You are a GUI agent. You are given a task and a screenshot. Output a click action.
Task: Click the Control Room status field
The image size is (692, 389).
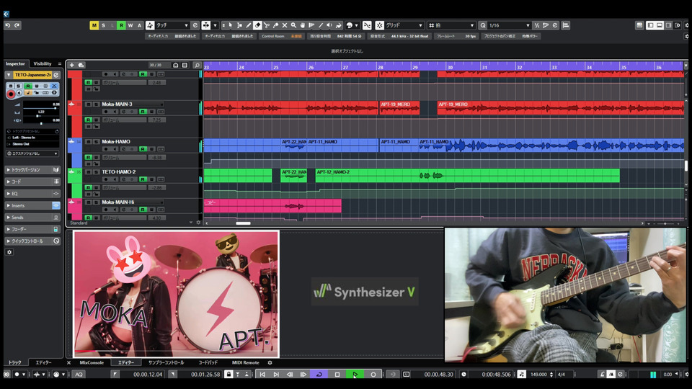(282, 36)
